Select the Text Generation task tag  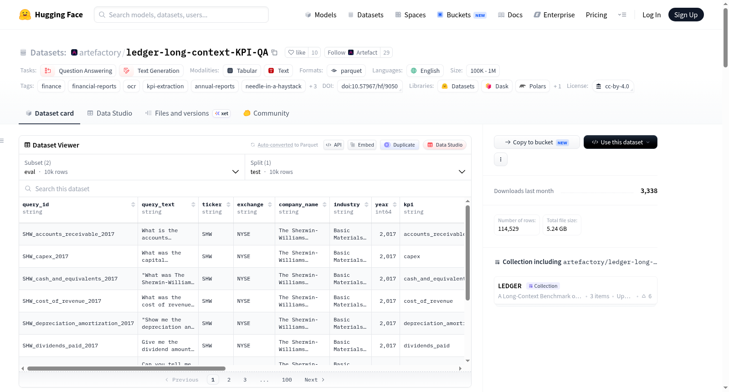152,71
